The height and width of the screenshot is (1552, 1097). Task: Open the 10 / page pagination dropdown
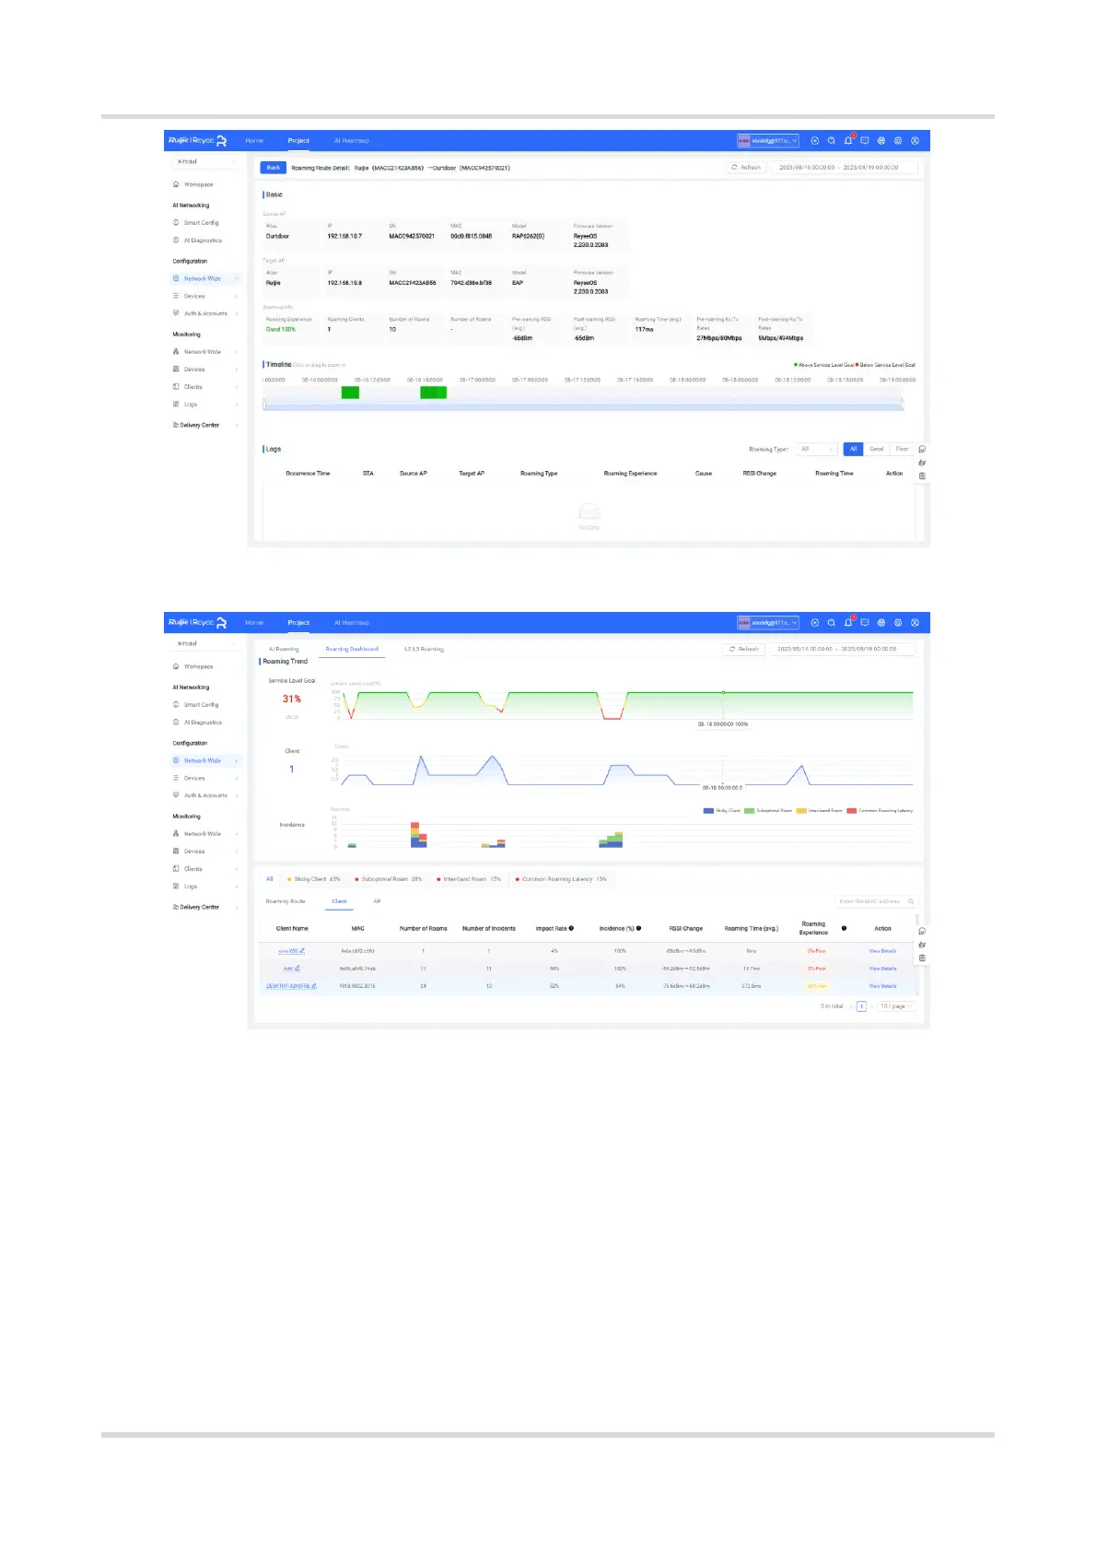pyautogui.click(x=895, y=1006)
